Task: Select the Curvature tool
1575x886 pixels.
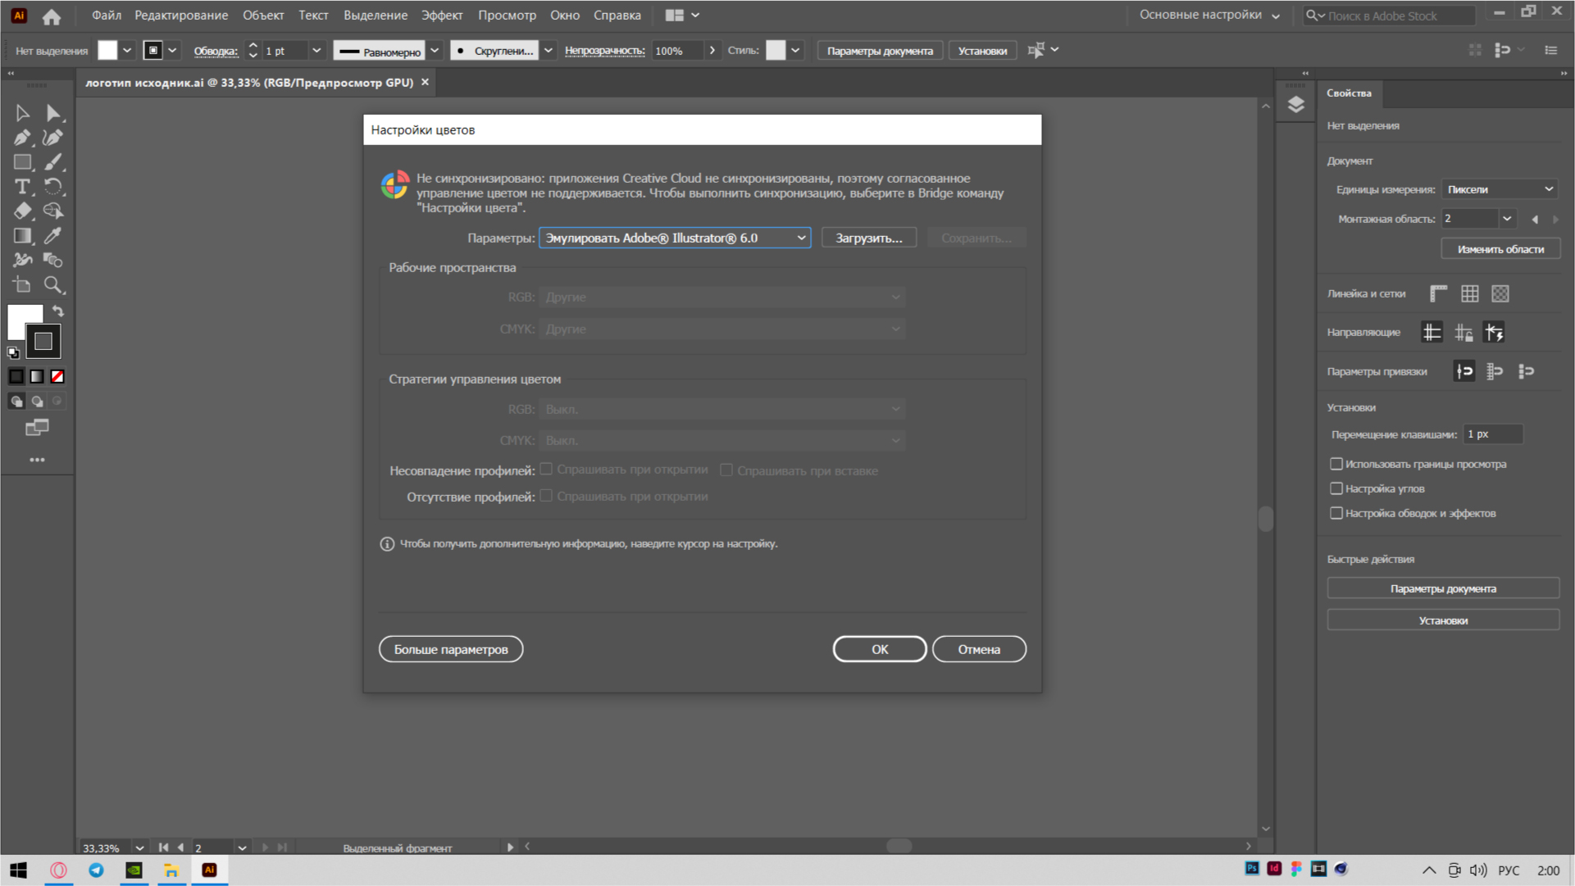Action: pos(53,138)
